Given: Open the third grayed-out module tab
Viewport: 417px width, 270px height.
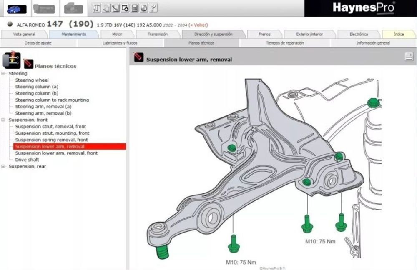Looking at the screenshot, I should pos(74,8).
